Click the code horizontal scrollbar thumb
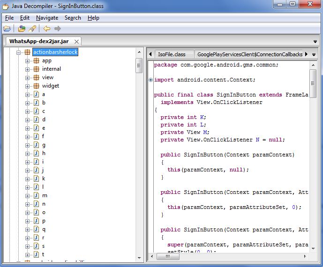This screenshot has width=323, height=267. (x=168, y=257)
